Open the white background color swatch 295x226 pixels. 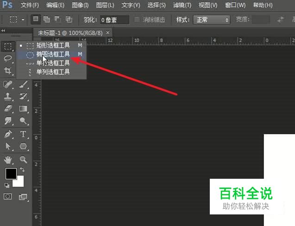tap(20, 182)
